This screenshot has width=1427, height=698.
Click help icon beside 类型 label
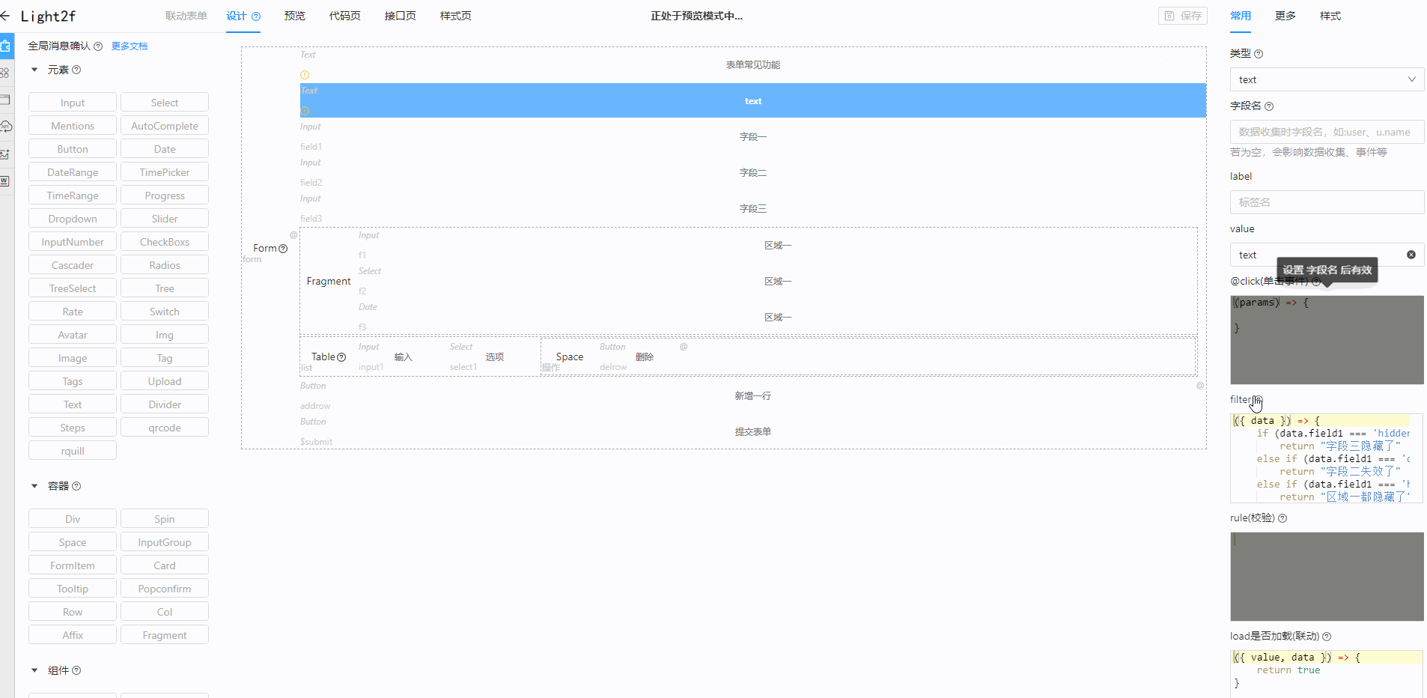(1259, 54)
